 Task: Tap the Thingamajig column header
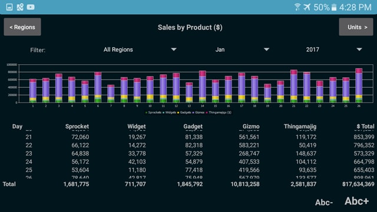[x=300, y=127]
